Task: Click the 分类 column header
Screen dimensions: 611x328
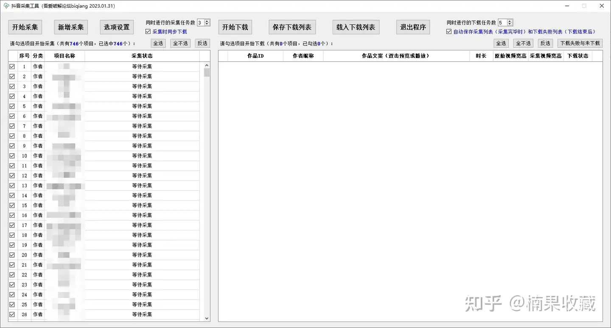Action: [38, 56]
